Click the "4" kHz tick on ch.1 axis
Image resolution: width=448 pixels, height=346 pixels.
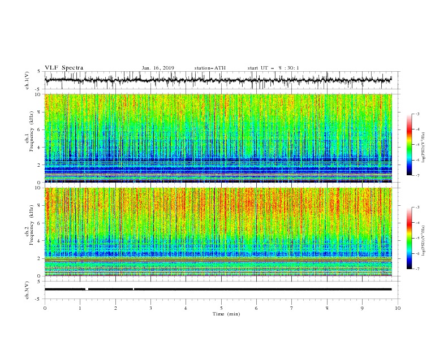click(40, 148)
